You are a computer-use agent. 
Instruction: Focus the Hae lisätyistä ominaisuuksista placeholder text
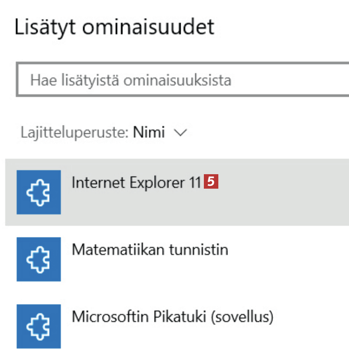[131, 80]
